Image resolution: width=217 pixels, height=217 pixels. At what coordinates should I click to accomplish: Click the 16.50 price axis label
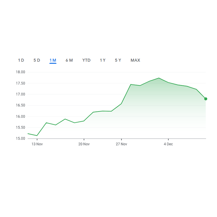tap(20, 105)
